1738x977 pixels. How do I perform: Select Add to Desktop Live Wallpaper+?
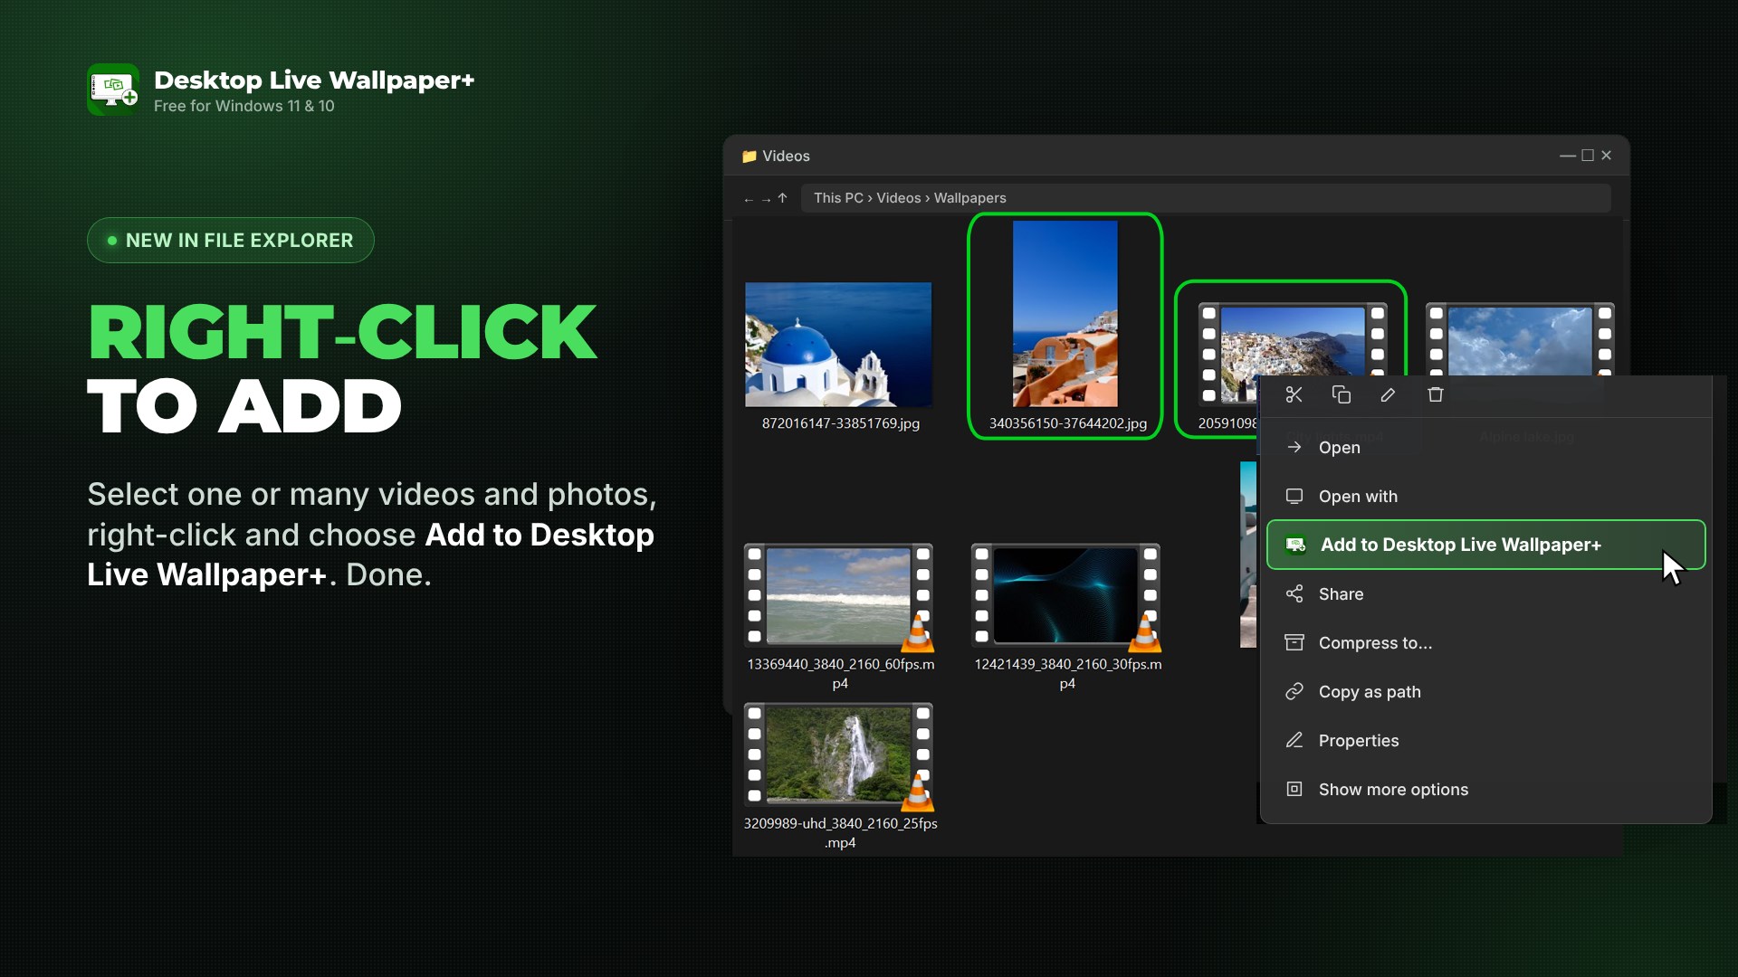pyautogui.click(x=1485, y=545)
